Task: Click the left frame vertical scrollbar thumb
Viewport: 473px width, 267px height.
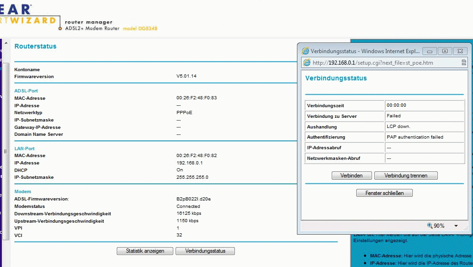Action: coord(6,151)
